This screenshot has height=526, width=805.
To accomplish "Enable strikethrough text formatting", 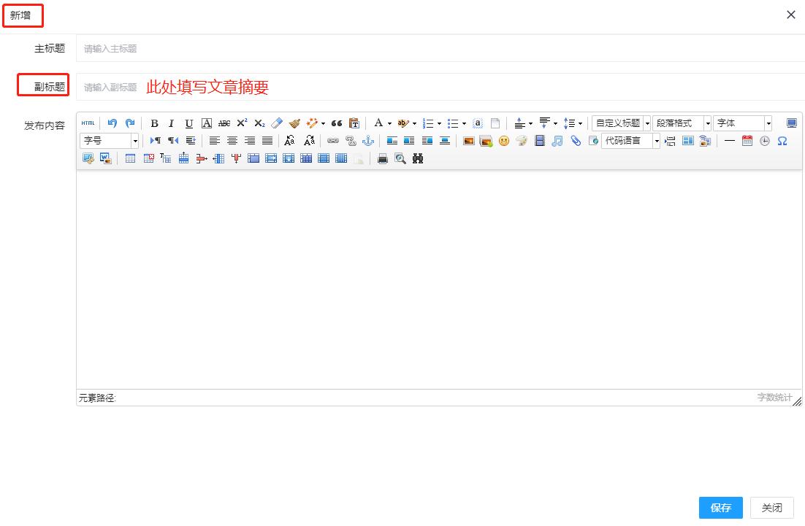I will click(223, 123).
